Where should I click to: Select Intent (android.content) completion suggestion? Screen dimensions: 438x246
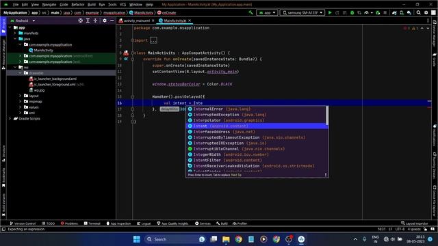(257, 126)
